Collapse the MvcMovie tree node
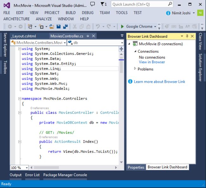This screenshot has height=188, width=206. 129,44
